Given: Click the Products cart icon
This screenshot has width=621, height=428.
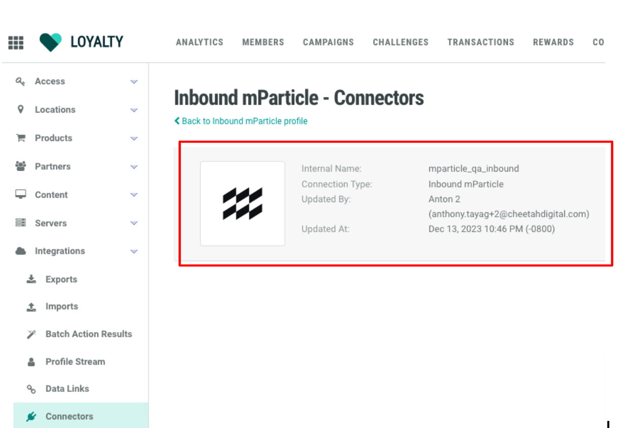Looking at the screenshot, I should tap(21, 138).
